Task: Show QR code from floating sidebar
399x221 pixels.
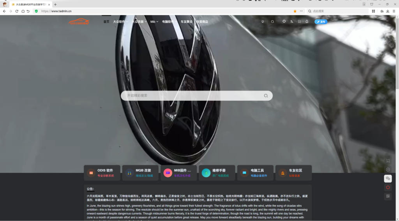Action: tap(388, 196)
